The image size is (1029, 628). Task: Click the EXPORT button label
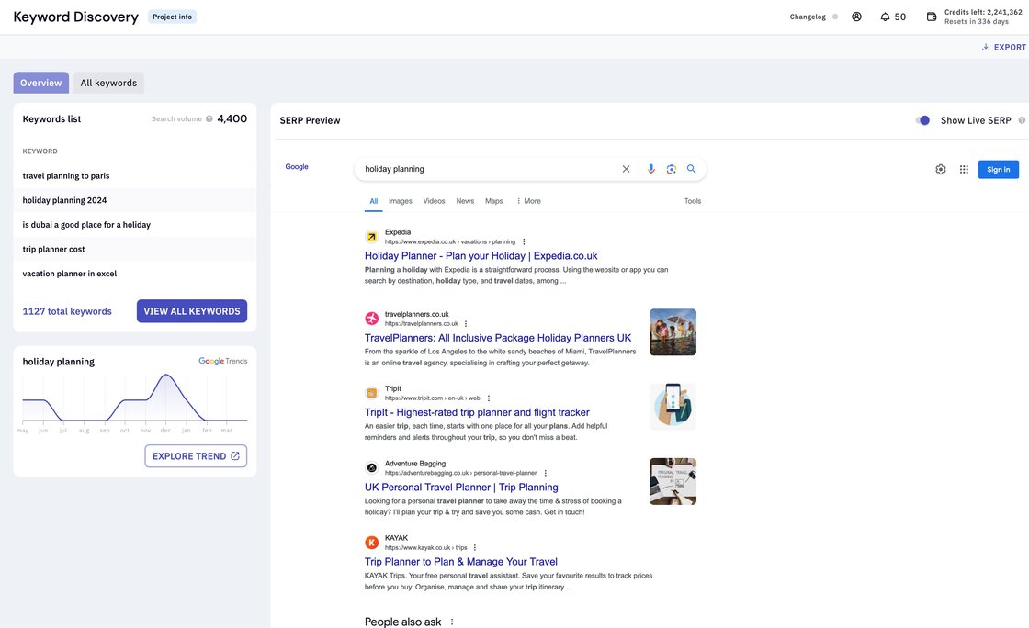tap(1010, 47)
